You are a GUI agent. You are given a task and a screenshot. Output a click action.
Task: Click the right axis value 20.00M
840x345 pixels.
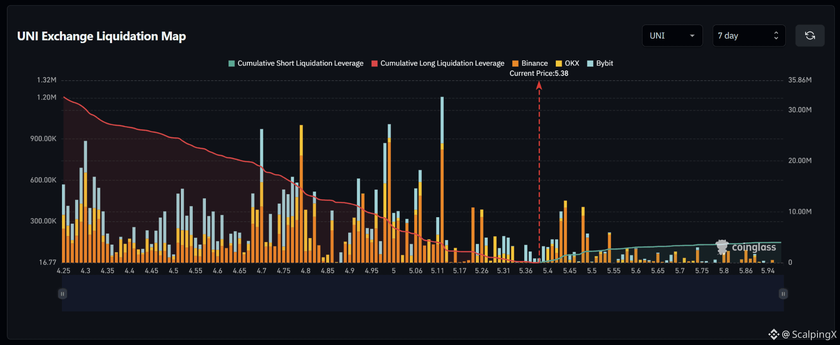tap(800, 161)
